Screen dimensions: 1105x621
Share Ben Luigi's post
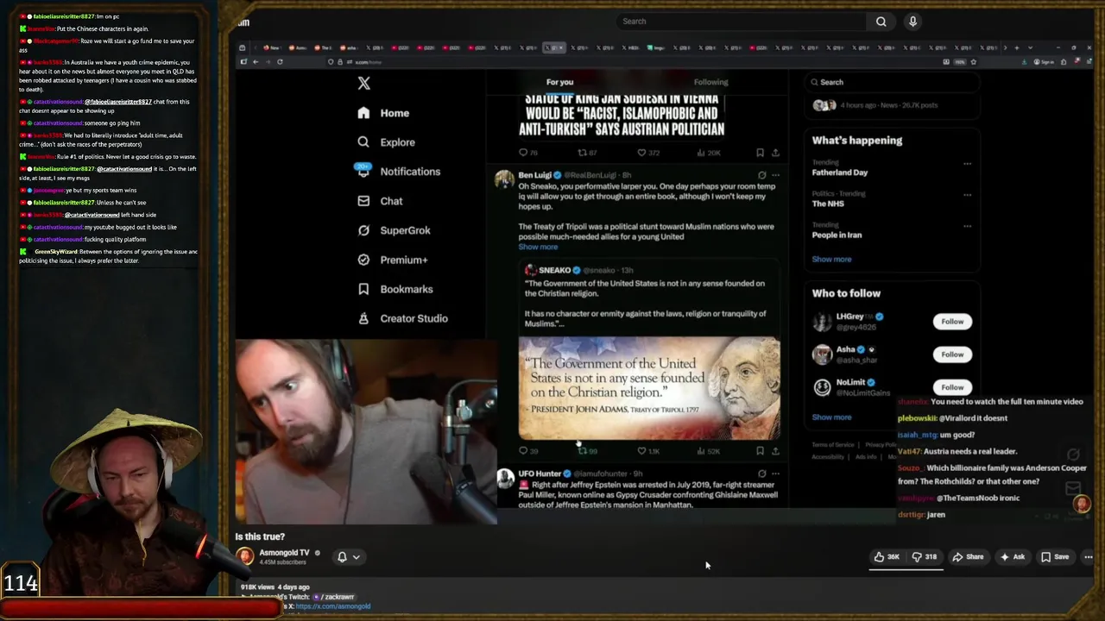(775, 450)
